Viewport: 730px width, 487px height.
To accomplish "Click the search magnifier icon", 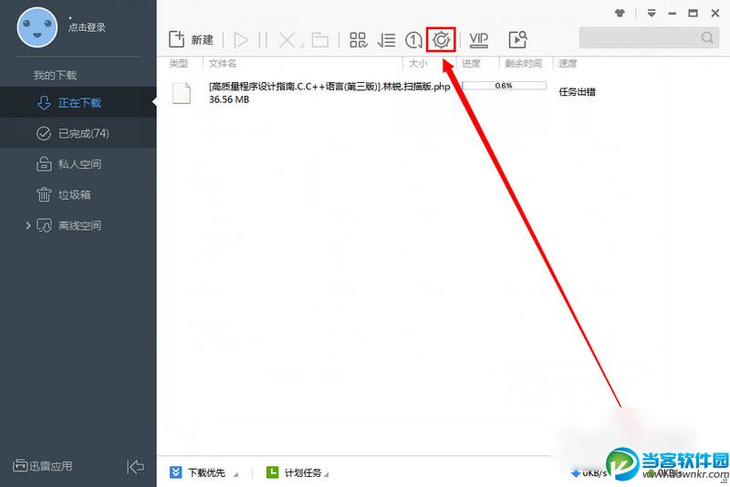I will (x=708, y=37).
